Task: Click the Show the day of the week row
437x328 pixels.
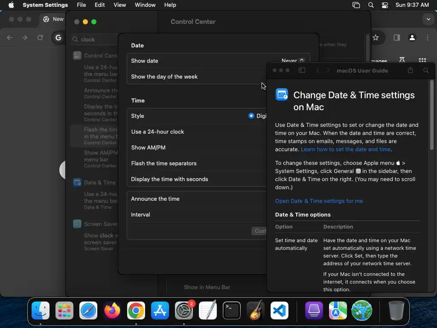Action: pyautogui.click(x=197, y=76)
